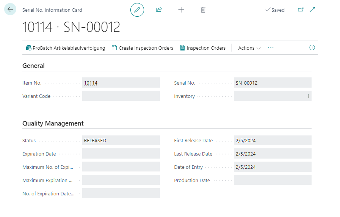The image size is (340, 217).
Task: Click Item No. value 10114
Action: click(91, 83)
